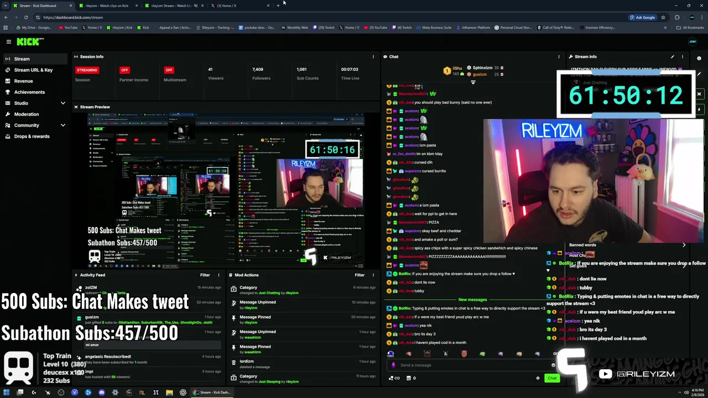Open YouTube bookmark
This screenshot has width=708, height=398.
tap(68, 27)
